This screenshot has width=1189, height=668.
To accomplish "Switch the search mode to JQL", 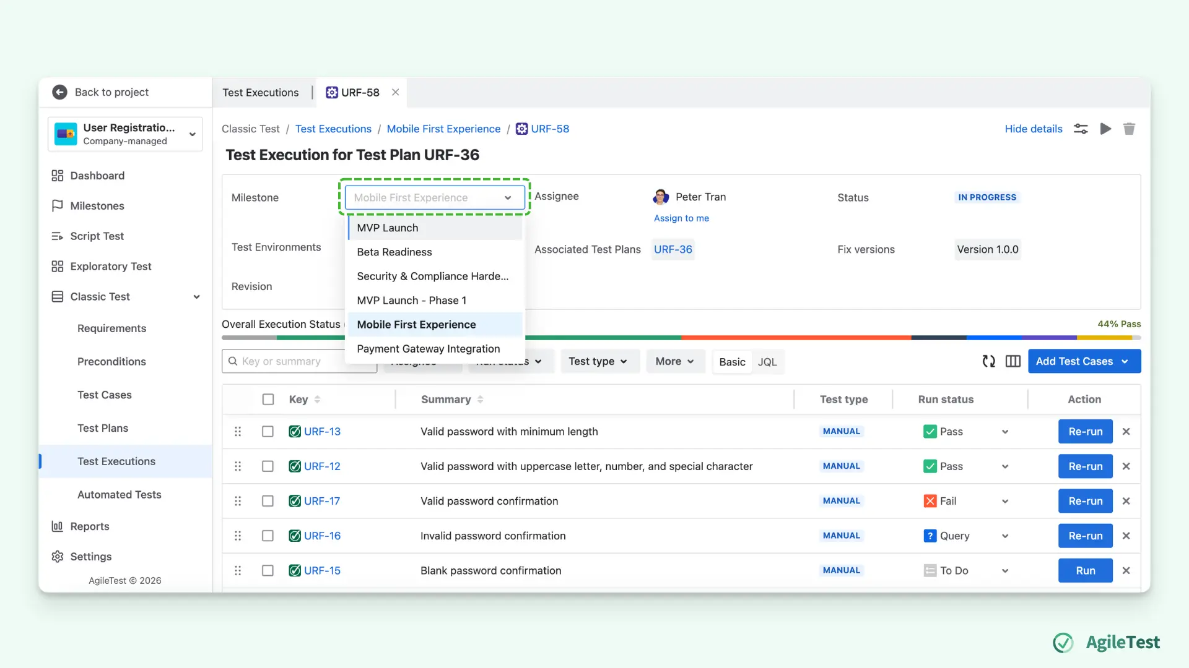I will (x=767, y=362).
